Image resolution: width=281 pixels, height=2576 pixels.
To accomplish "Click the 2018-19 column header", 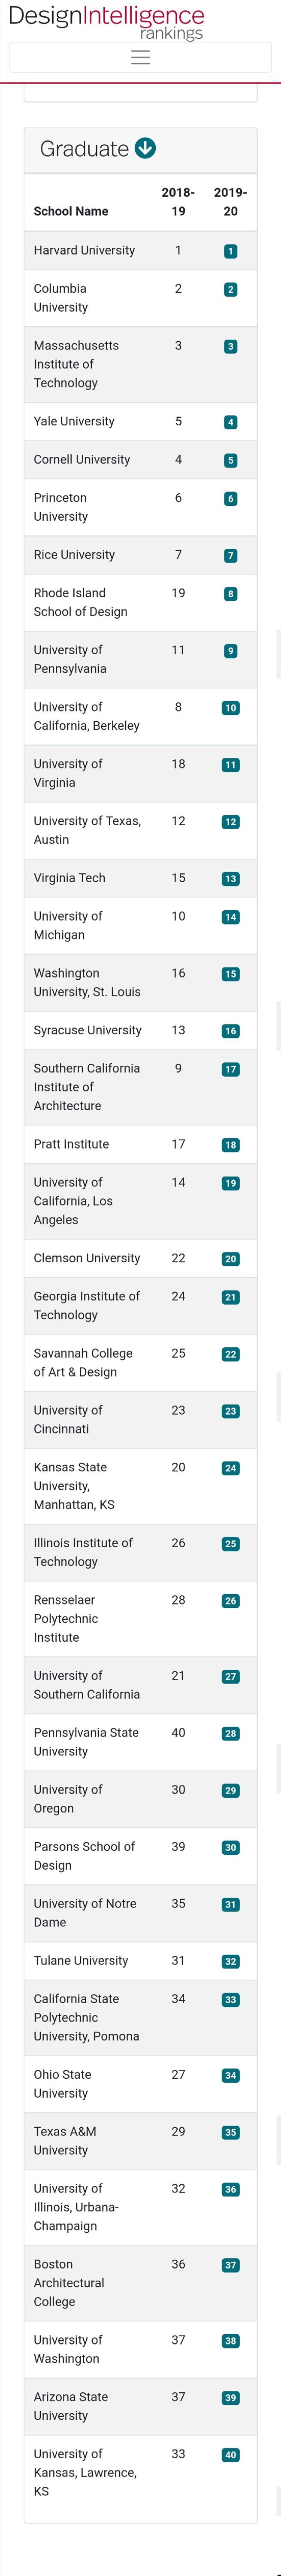I will pyautogui.click(x=178, y=201).
